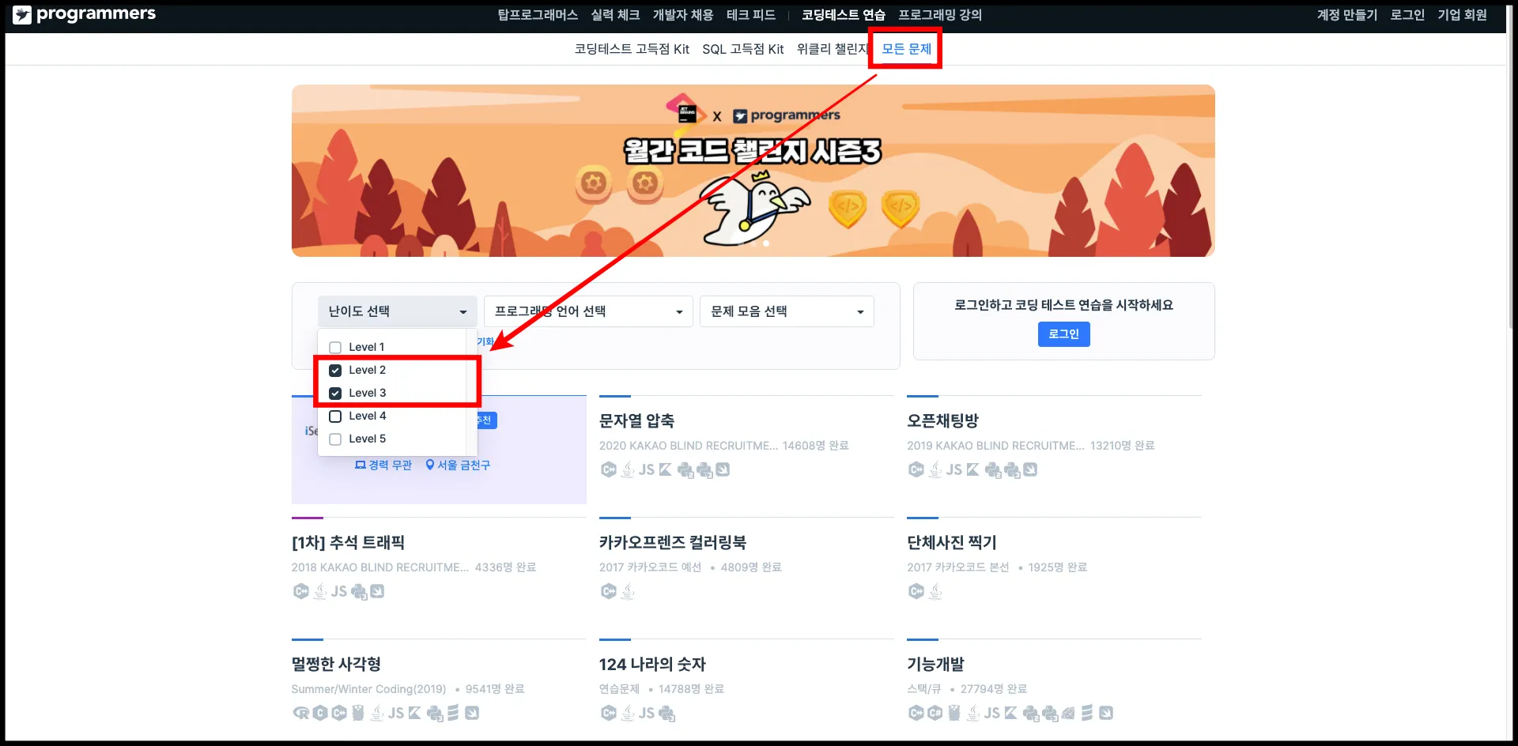Click the JS icon under 오픈채팅방

954,469
